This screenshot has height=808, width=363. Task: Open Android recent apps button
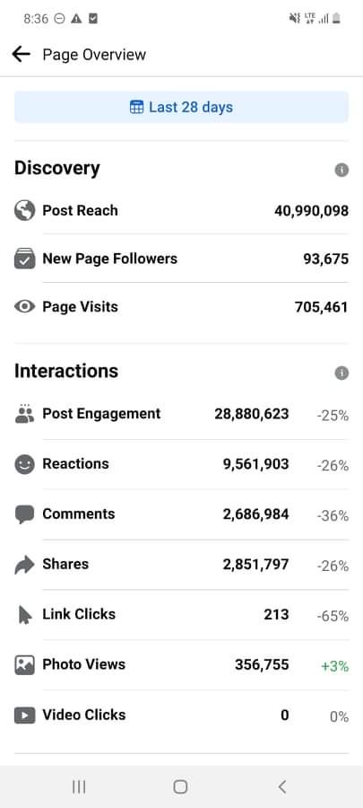[x=79, y=786]
